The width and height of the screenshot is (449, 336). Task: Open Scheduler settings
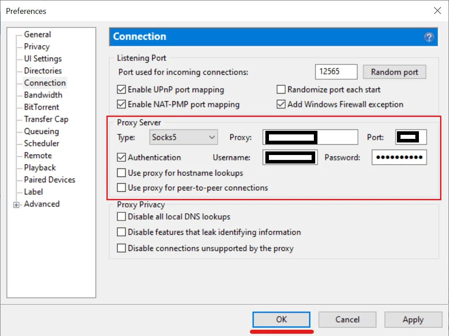point(41,143)
